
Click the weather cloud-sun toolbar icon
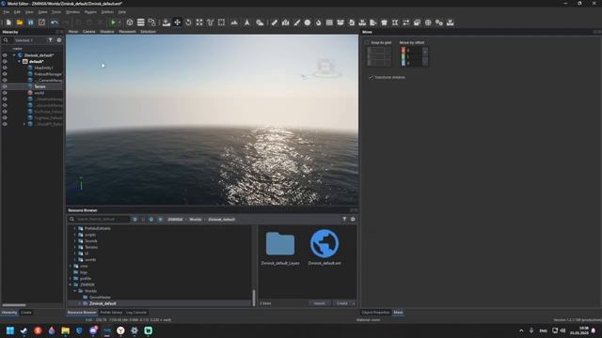click(260, 23)
